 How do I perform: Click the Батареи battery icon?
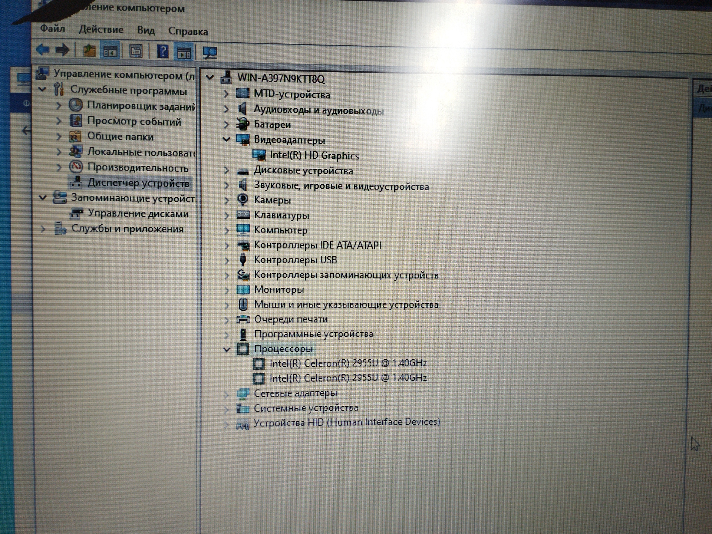tap(243, 124)
